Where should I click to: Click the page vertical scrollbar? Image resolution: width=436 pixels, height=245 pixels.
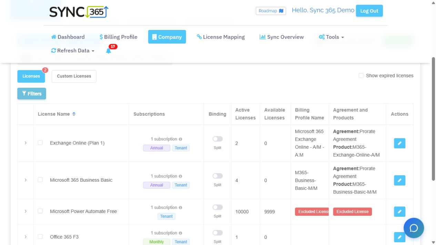[x=434, y=119]
